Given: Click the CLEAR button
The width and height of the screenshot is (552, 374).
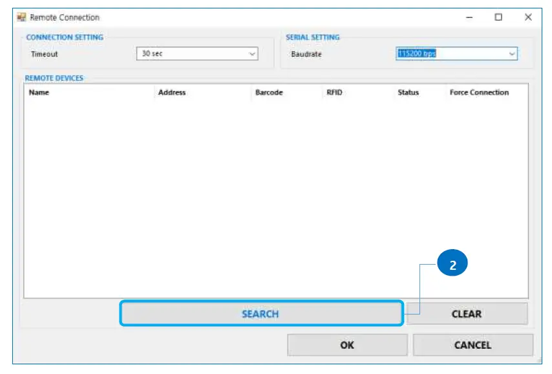Looking at the screenshot, I should pyautogui.click(x=467, y=314).
